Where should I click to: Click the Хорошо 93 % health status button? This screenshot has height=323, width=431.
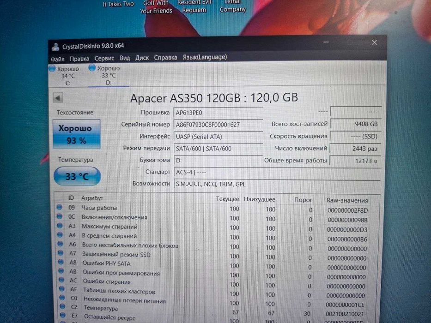(76, 134)
